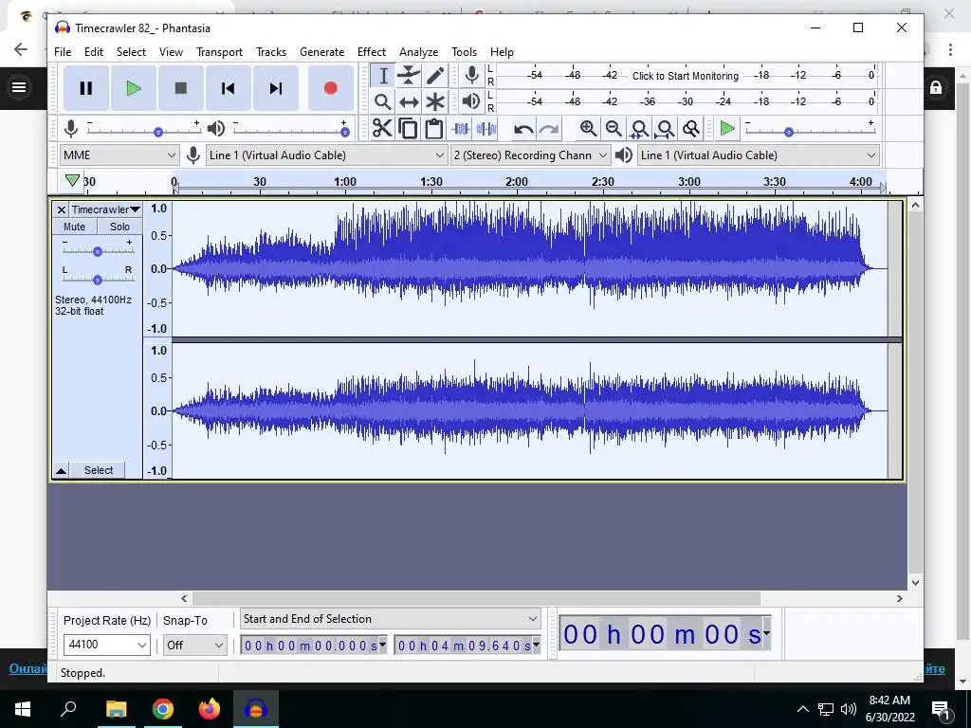Adjust the track pan slider
This screenshot has width=971, height=728.
(x=98, y=280)
